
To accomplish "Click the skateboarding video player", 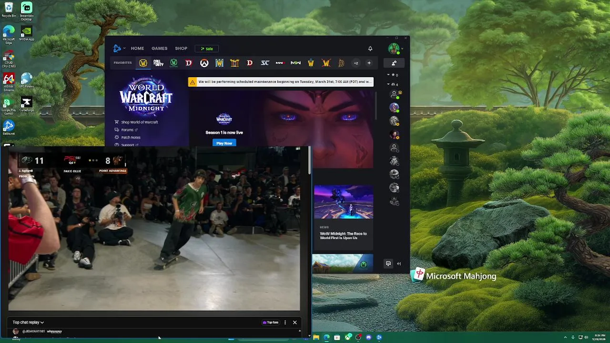I will pos(154,229).
